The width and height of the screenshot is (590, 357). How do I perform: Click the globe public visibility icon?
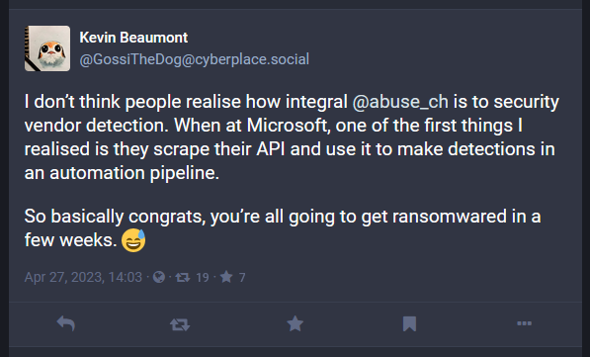pos(159,277)
